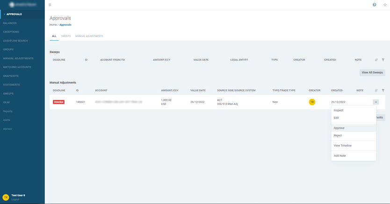Switch to the Manual Adjustments tab
390x204 pixels.
[89, 36]
